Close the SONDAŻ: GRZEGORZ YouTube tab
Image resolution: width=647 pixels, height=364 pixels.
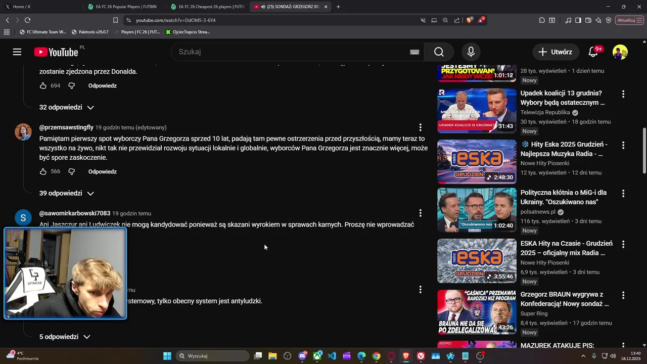click(326, 7)
